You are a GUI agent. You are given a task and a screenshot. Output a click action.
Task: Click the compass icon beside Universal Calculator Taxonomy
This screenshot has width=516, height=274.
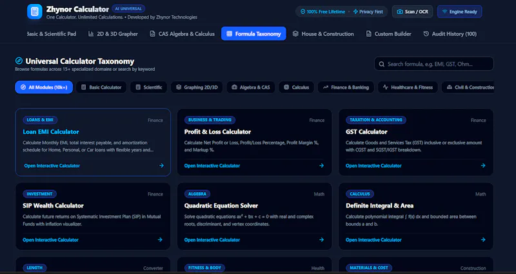tap(19, 61)
